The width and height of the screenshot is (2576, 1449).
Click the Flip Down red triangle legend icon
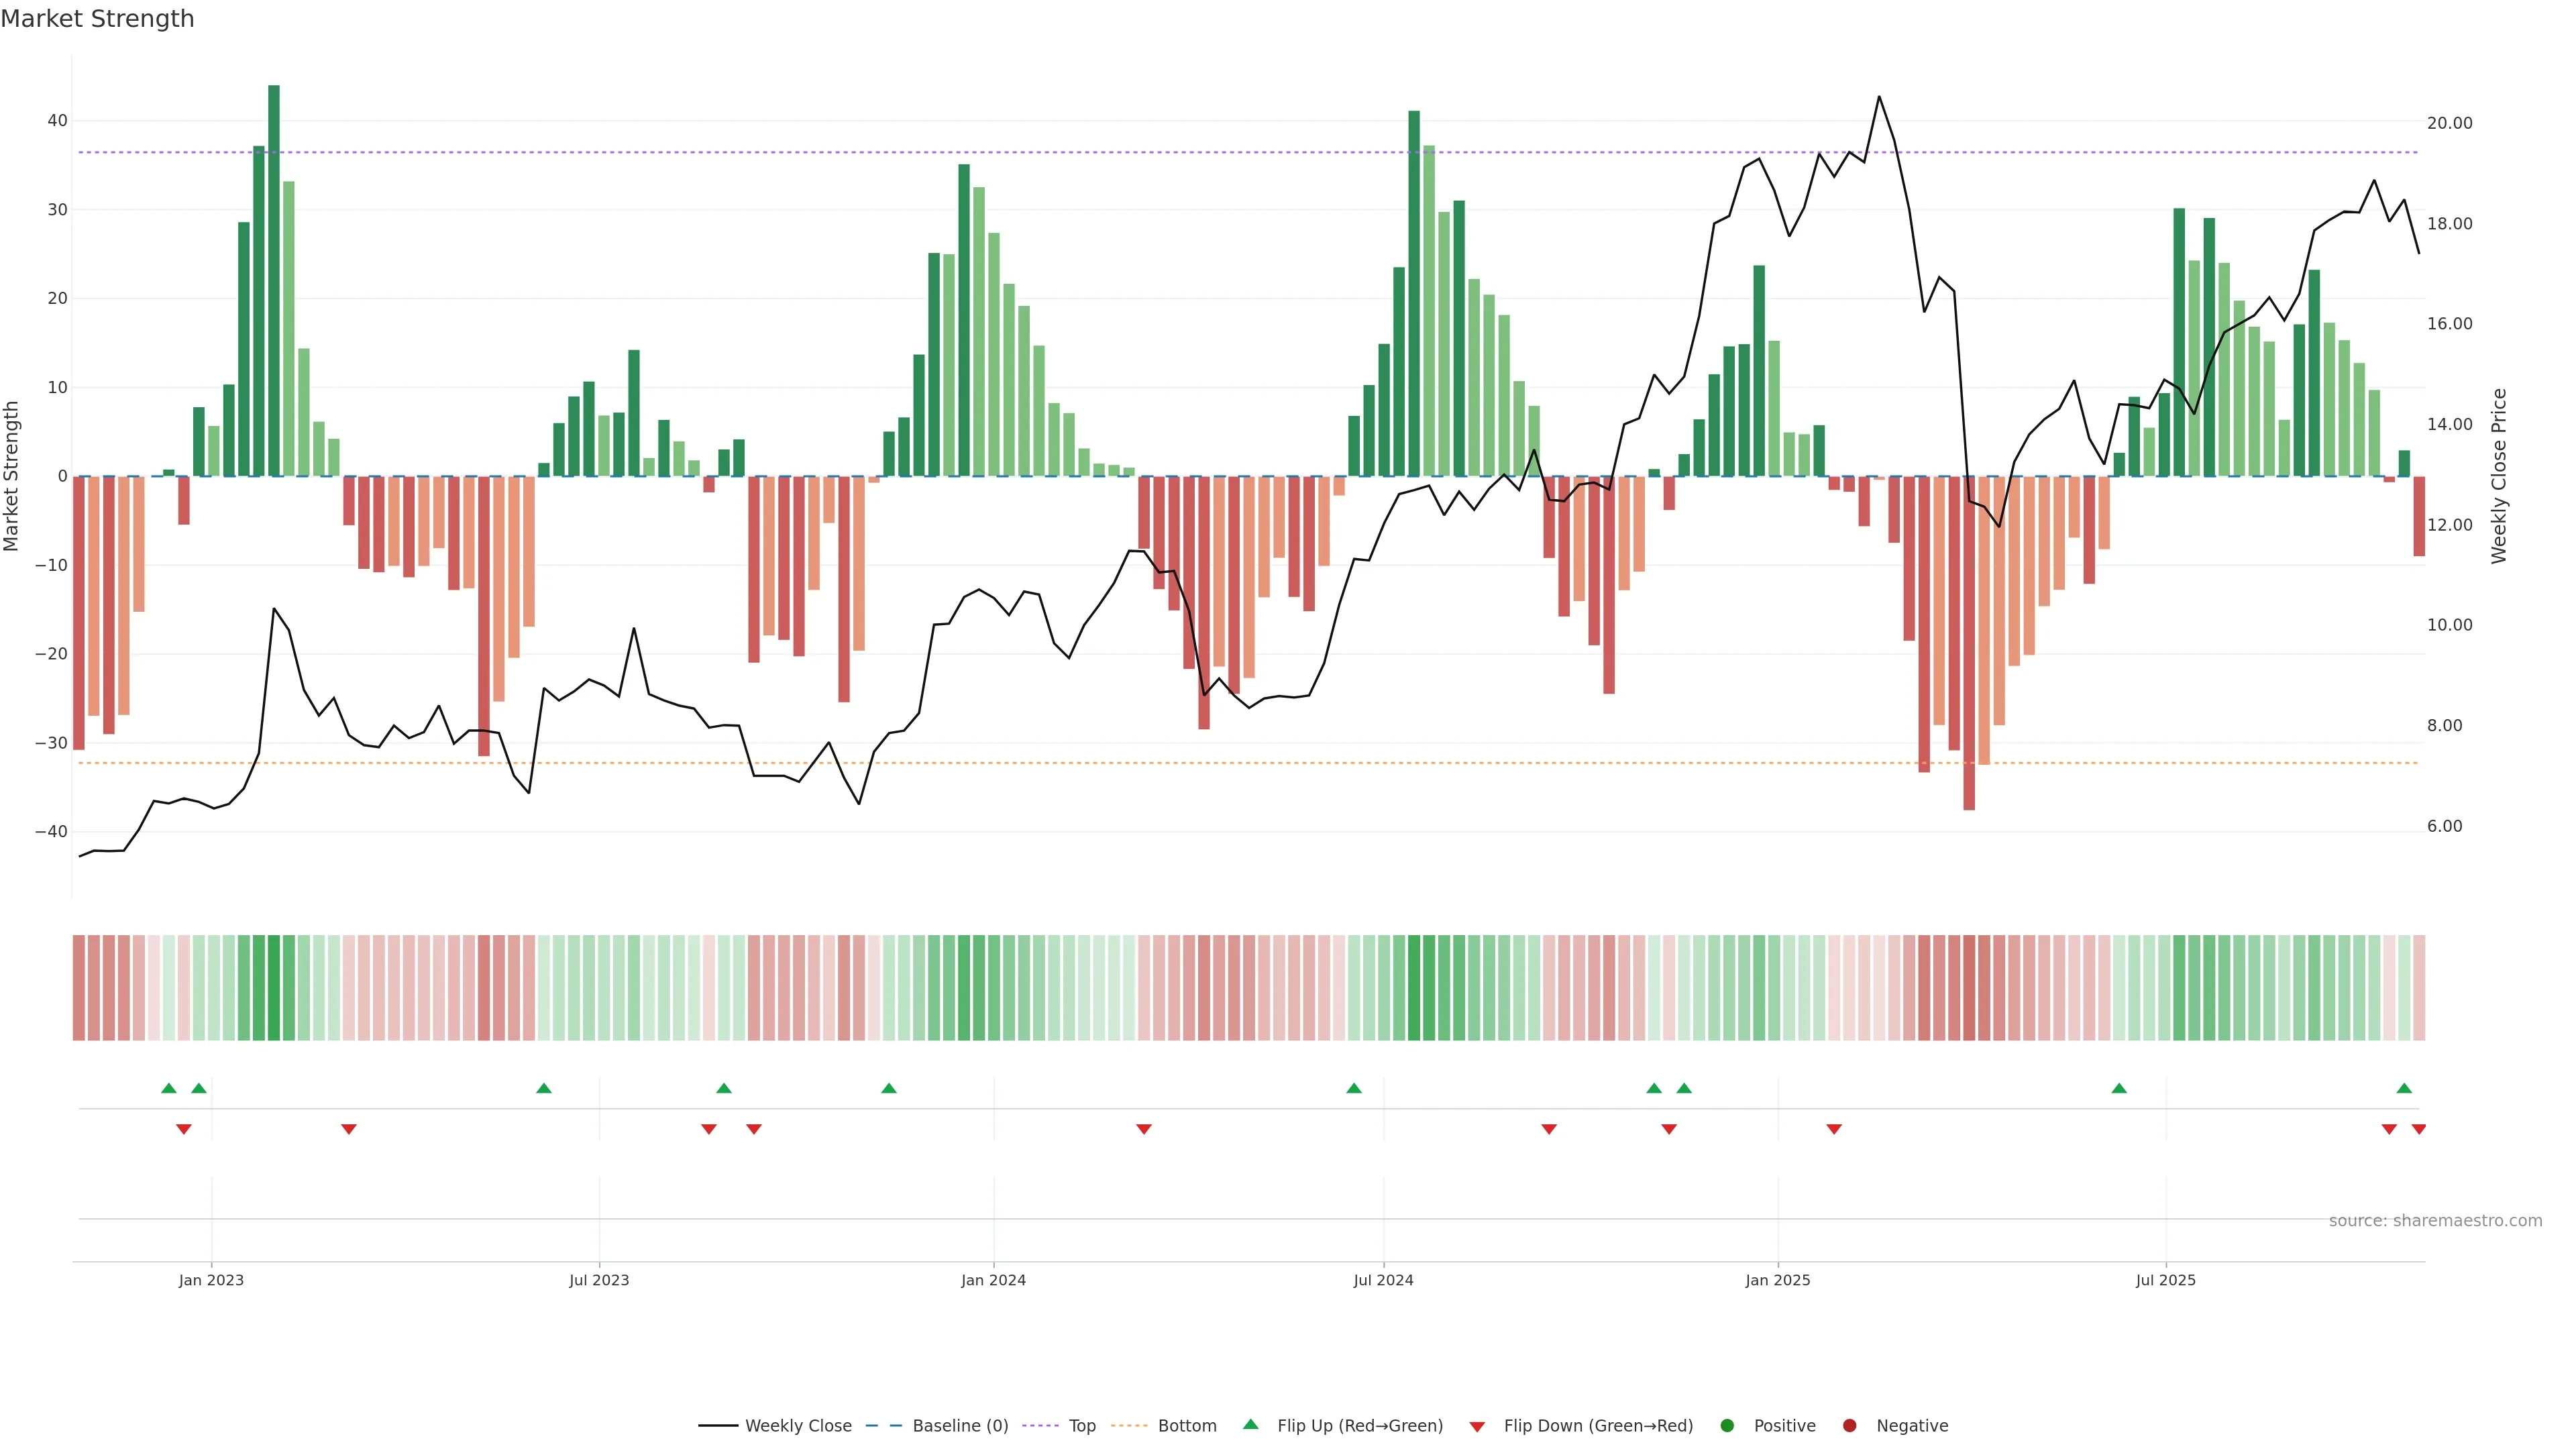(1477, 1427)
